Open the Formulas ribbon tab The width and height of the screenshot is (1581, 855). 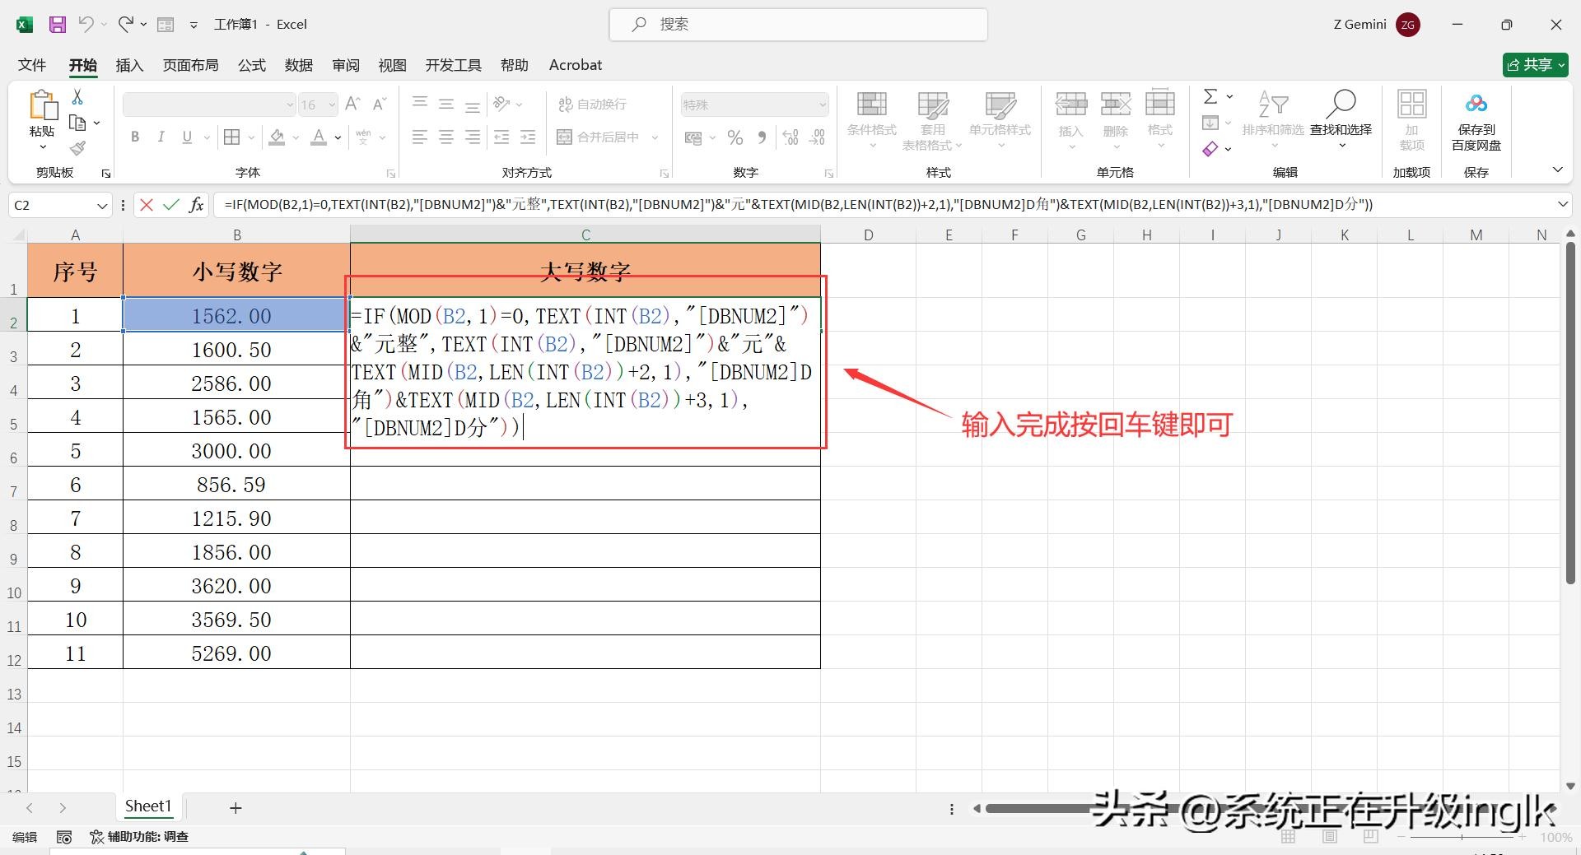[x=251, y=65]
